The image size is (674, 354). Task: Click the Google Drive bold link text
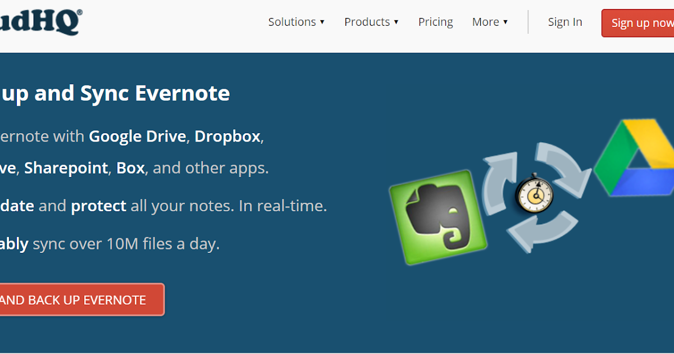coord(137,136)
